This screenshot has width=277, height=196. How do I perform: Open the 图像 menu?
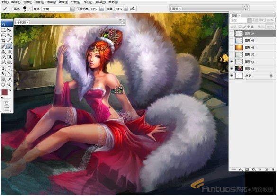[28, 2]
